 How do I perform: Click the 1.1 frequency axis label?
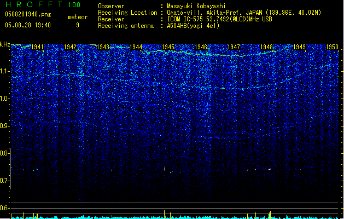pyautogui.click(x=5, y=71)
